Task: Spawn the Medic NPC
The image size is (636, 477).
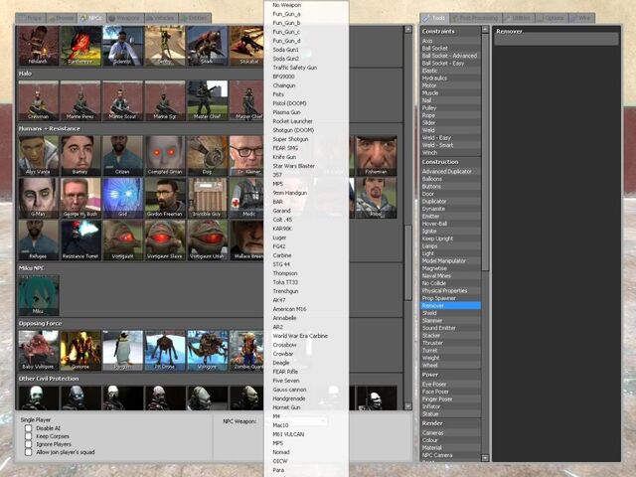Action: tap(246, 198)
